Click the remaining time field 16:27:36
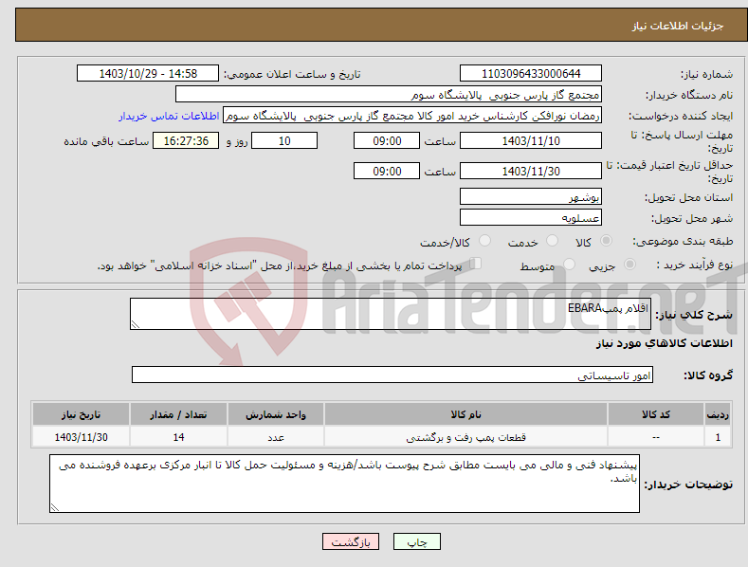The image size is (748, 567). [186, 140]
